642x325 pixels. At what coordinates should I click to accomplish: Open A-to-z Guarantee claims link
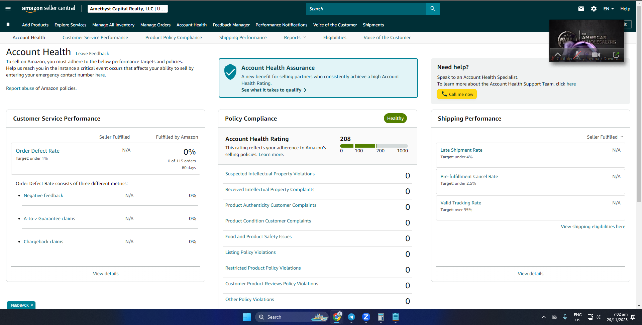(49, 218)
